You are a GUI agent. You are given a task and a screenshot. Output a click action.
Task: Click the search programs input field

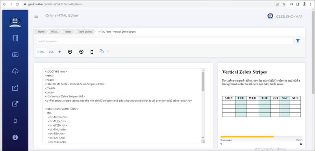click(165, 41)
